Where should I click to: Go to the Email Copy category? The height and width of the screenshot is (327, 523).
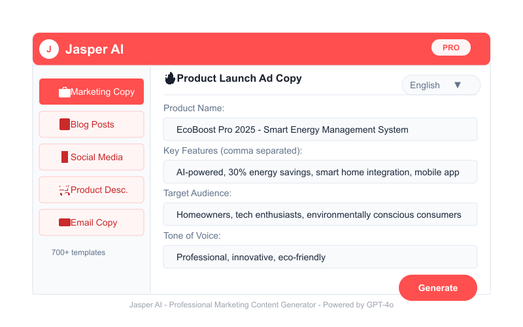[92, 222]
